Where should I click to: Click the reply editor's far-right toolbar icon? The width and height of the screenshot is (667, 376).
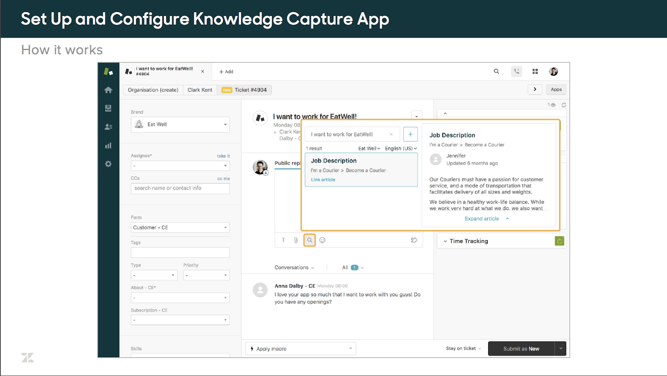[x=414, y=240]
